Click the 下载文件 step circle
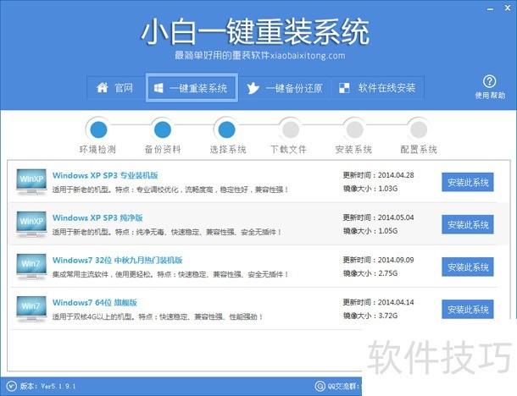Image resolution: width=517 pixels, height=396 pixels. tap(291, 129)
